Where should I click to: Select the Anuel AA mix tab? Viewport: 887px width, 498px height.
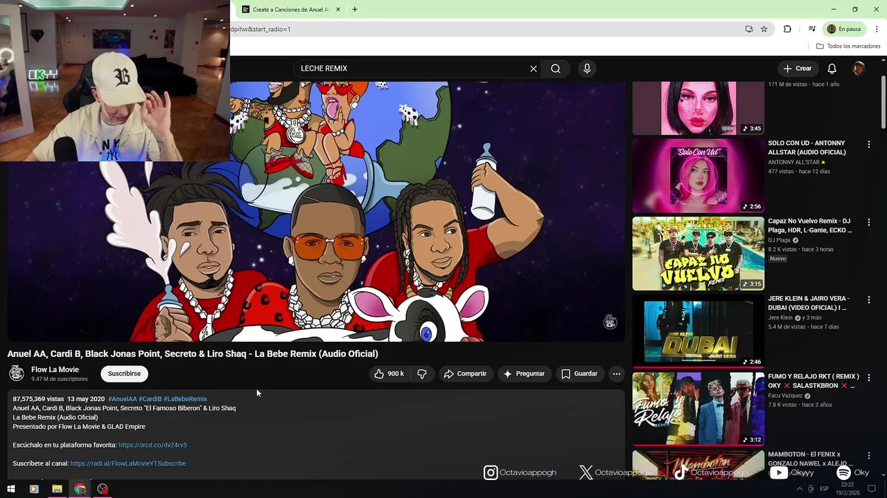click(x=290, y=10)
